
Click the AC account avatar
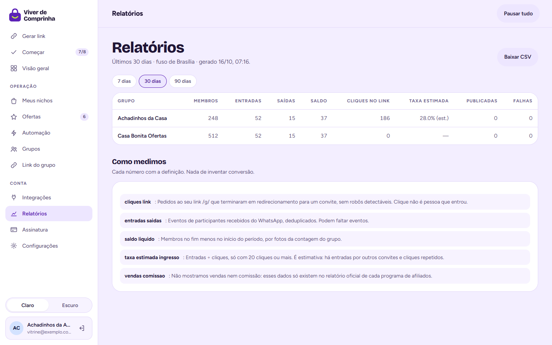(16, 328)
